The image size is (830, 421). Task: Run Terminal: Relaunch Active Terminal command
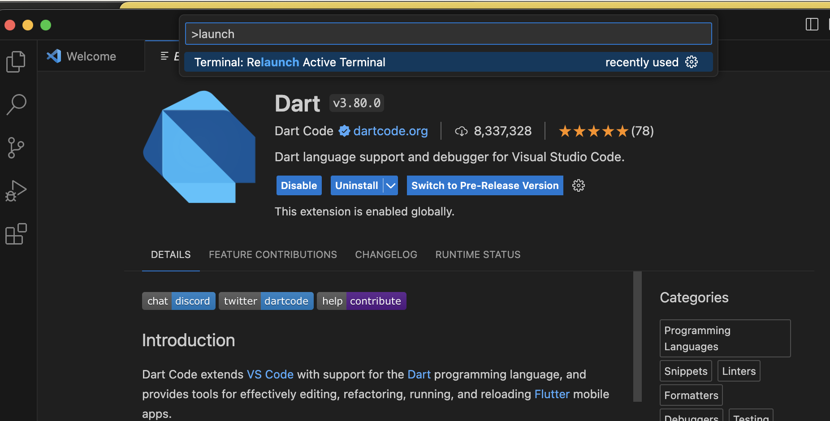[x=449, y=62]
